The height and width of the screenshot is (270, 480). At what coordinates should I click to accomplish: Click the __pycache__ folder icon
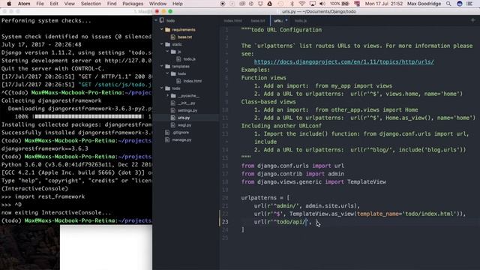click(x=173, y=96)
